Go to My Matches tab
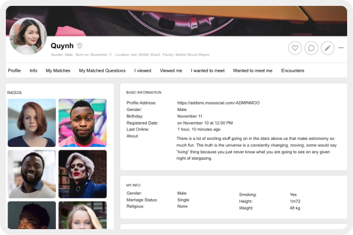Image resolution: width=353 pixels, height=235 pixels. point(58,70)
